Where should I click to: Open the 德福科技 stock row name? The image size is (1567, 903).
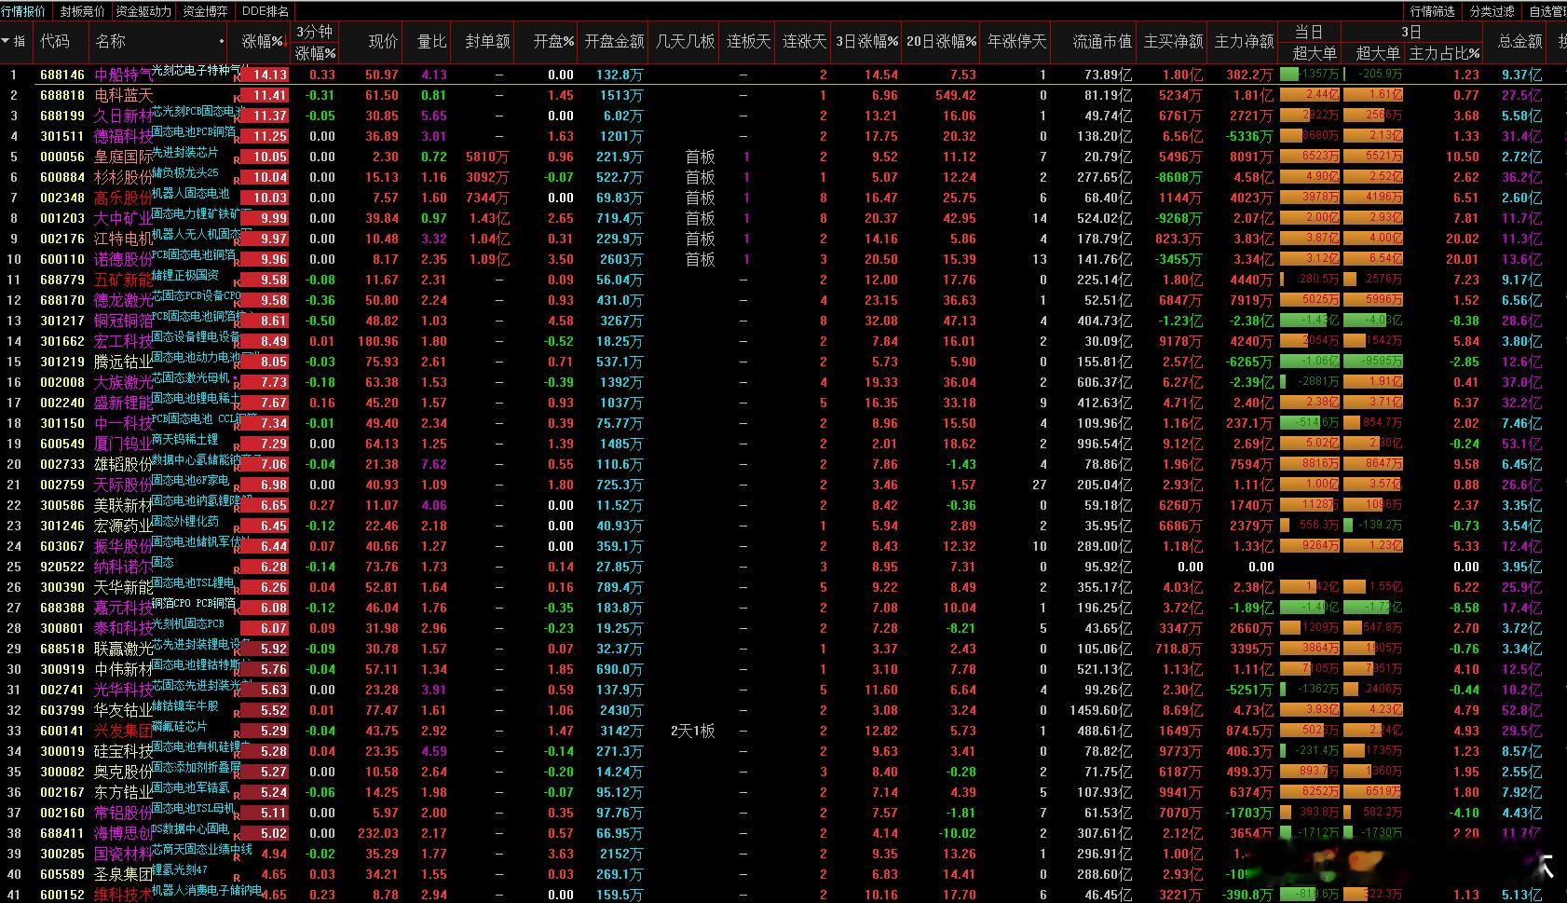(123, 136)
